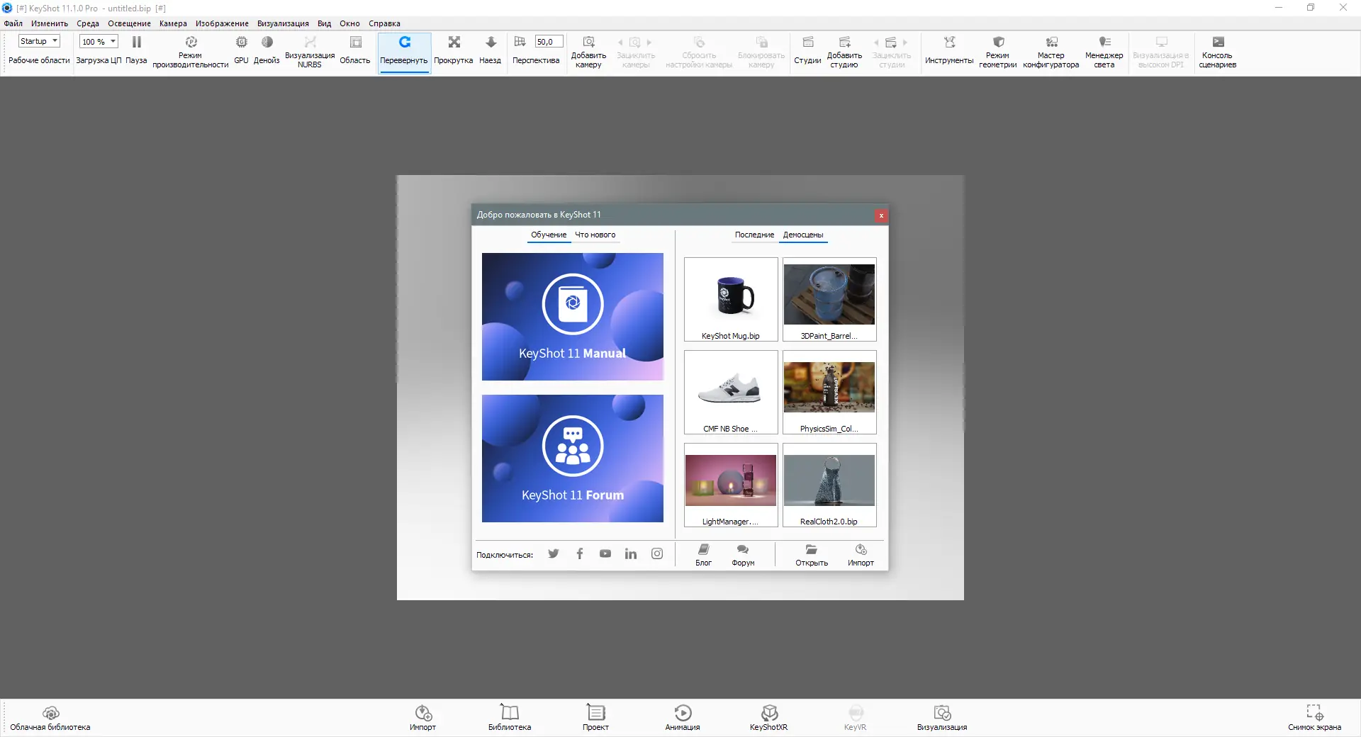Open the Камера menu

[173, 23]
